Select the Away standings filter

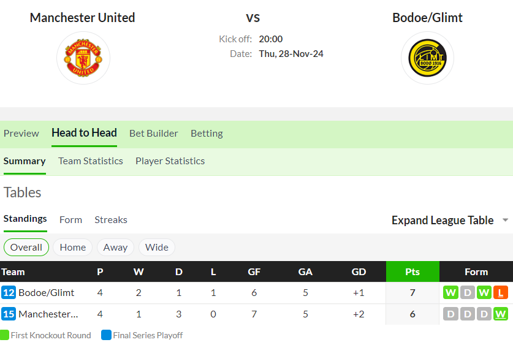115,247
